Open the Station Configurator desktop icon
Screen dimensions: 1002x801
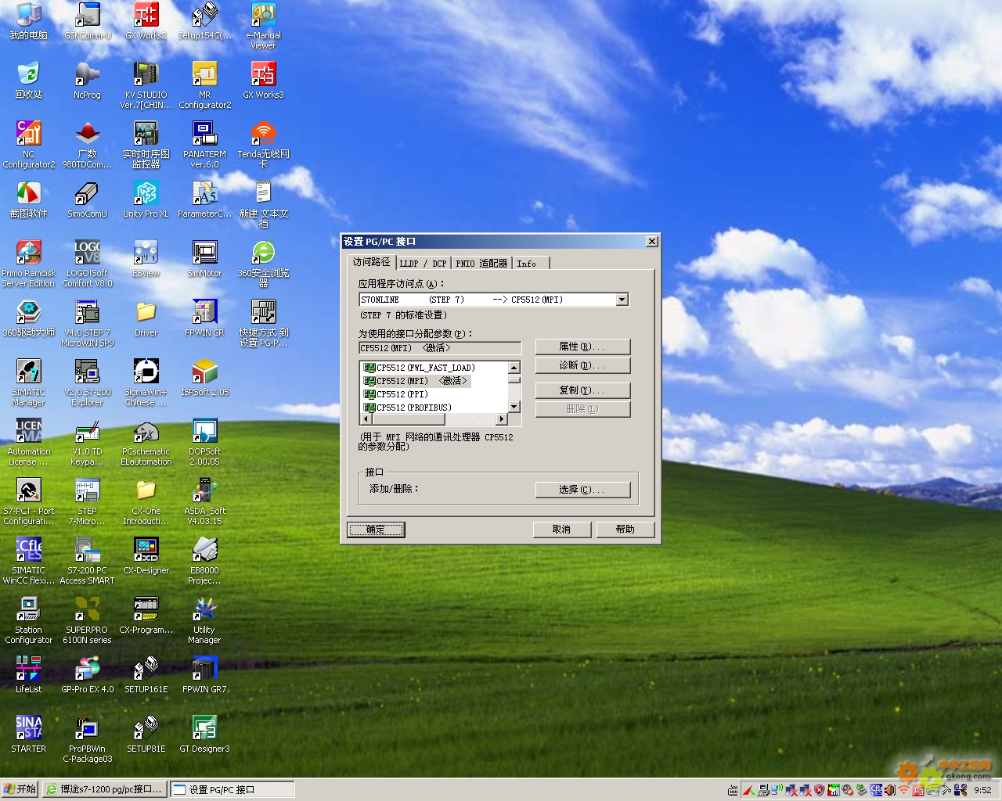[29, 620]
